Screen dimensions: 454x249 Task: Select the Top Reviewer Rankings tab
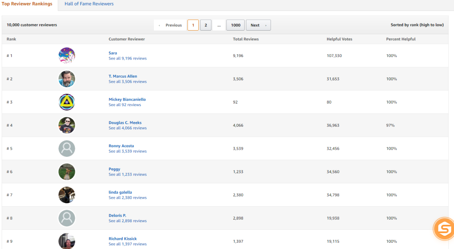[27, 4]
